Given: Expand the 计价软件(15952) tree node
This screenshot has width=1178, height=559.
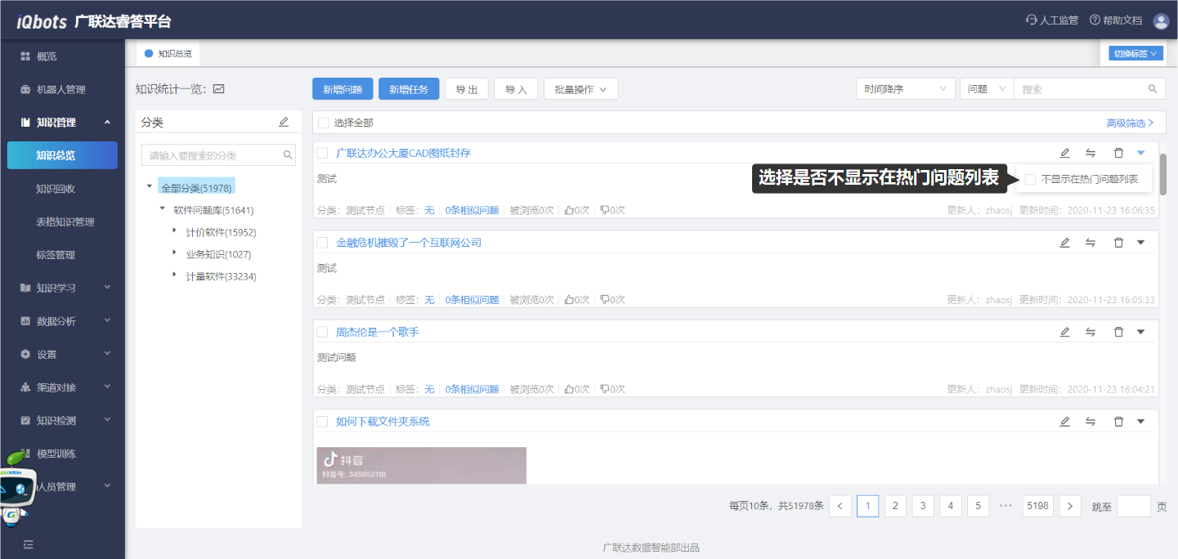Looking at the screenshot, I should pyautogui.click(x=174, y=231).
